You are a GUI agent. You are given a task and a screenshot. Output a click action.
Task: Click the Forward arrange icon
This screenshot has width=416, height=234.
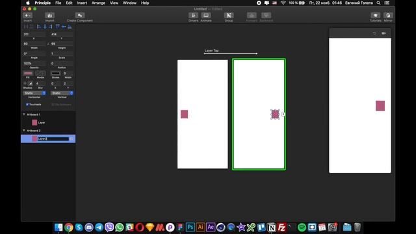point(252,16)
